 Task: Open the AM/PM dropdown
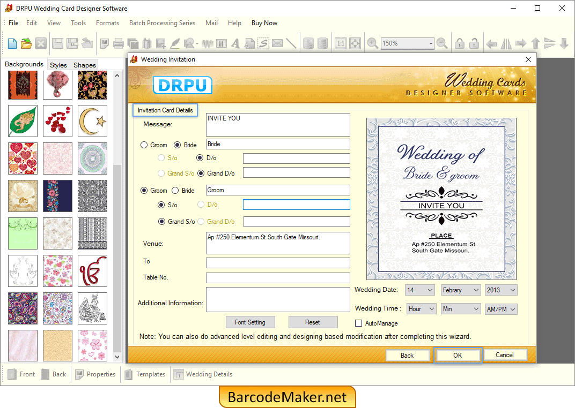pos(501,309)
